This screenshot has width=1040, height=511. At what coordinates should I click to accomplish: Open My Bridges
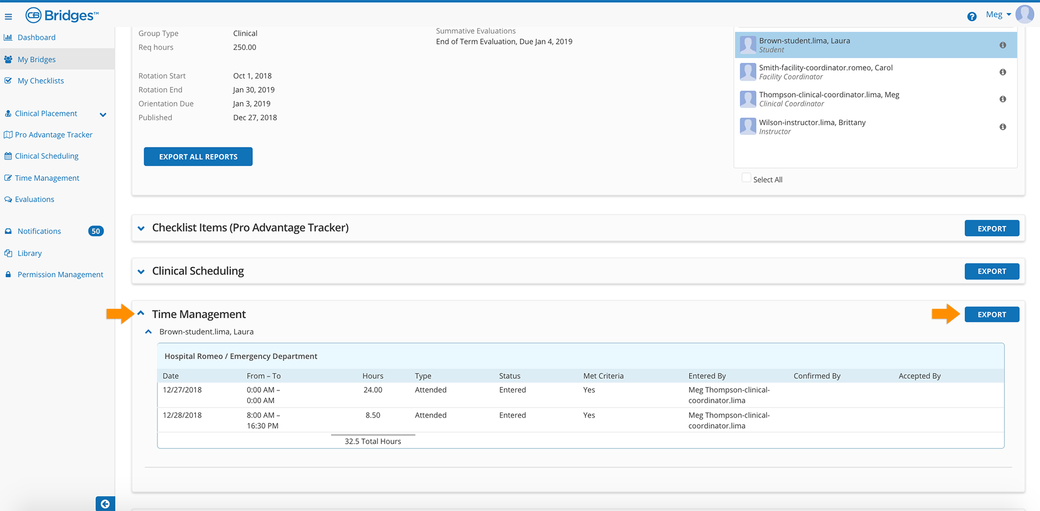pos(36,60)
